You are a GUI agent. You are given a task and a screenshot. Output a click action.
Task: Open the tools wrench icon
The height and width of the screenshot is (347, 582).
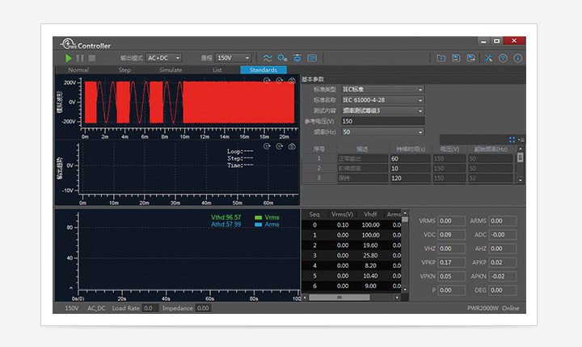coord(488,58)
